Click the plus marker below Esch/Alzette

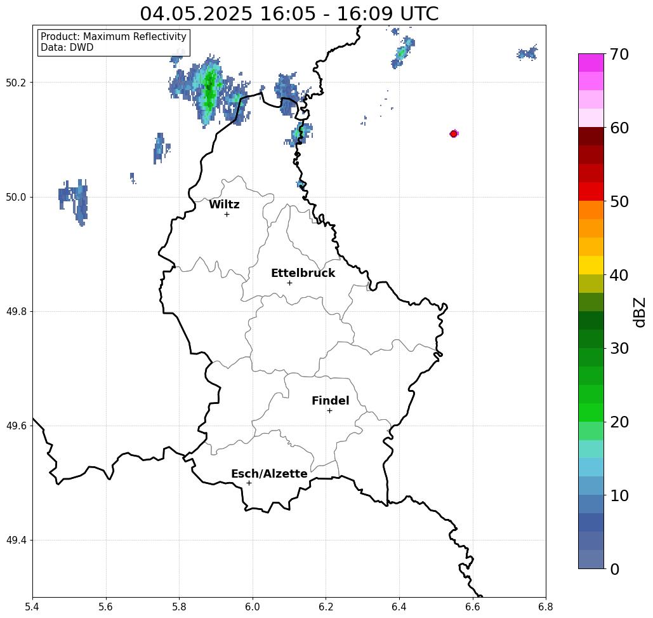(249, 483)
